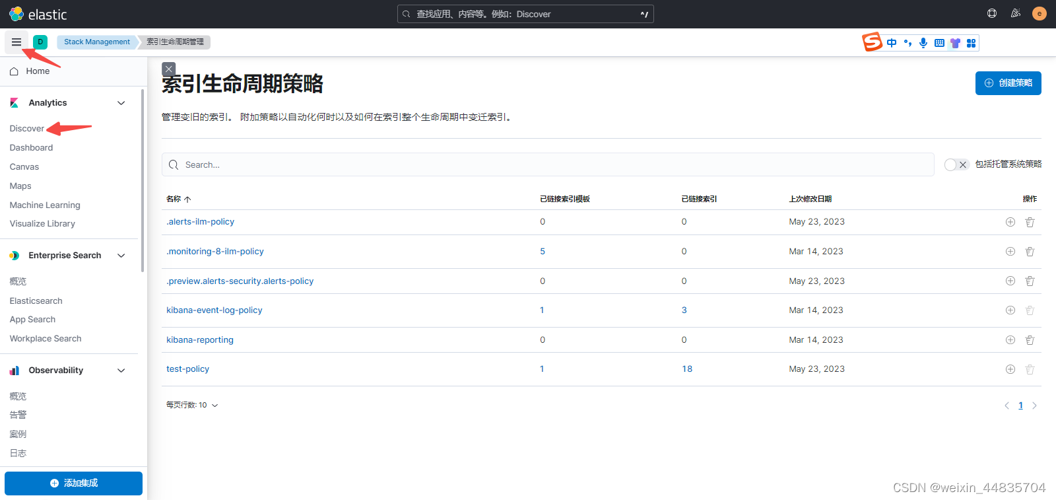Add .monitoring-8-ilm-policy to index template
1056x500 pixels.
pyautogui.click(x=1010, y=252)
